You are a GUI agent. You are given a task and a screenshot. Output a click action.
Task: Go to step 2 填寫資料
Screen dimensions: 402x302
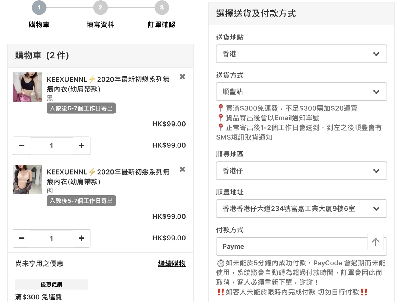tap(100, 8)
